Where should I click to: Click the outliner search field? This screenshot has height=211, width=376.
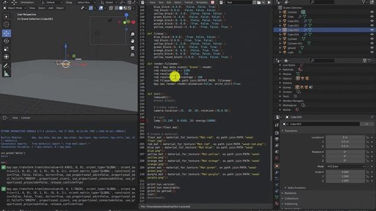pyautogui.click(x=322, y=2)
